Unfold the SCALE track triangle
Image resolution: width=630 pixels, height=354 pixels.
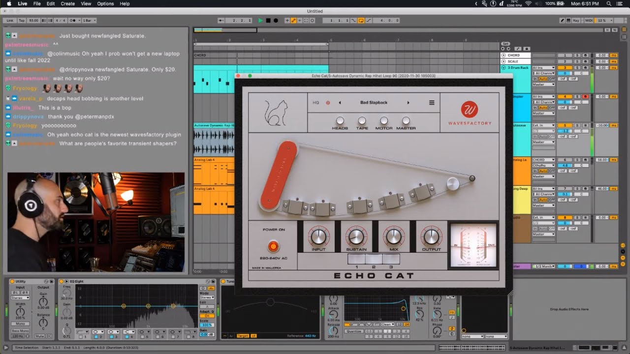point(504,61)
